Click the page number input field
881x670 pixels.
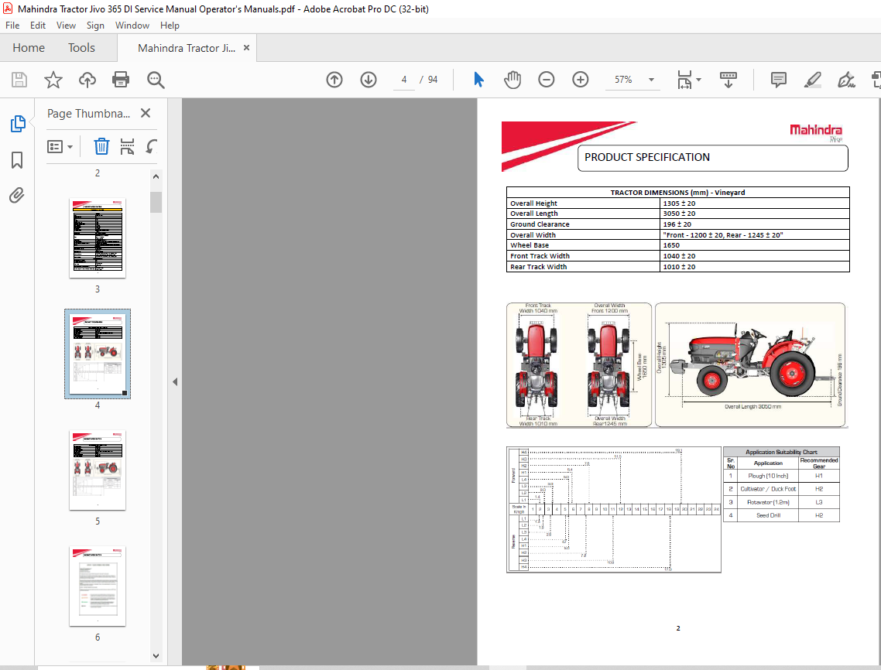tap(403, 80)
